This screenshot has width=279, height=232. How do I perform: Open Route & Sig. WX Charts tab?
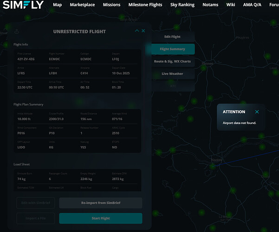pyautogui.click(x=172, y=61)
